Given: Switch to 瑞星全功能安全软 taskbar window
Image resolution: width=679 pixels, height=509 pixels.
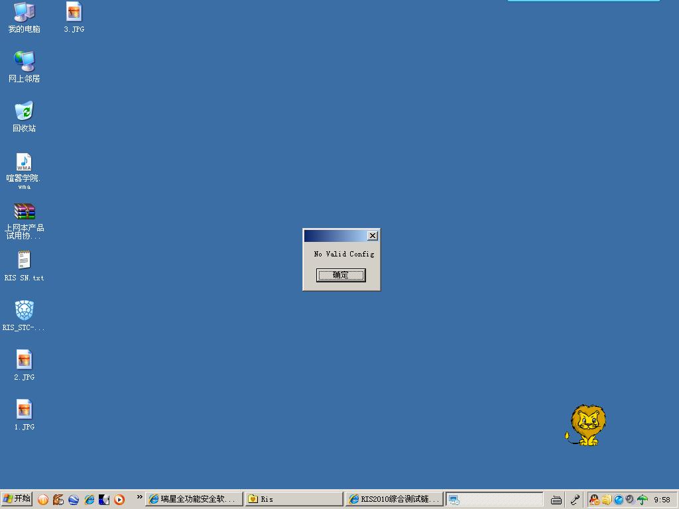Looking at the screenshot, I should [x=194, y=499].
